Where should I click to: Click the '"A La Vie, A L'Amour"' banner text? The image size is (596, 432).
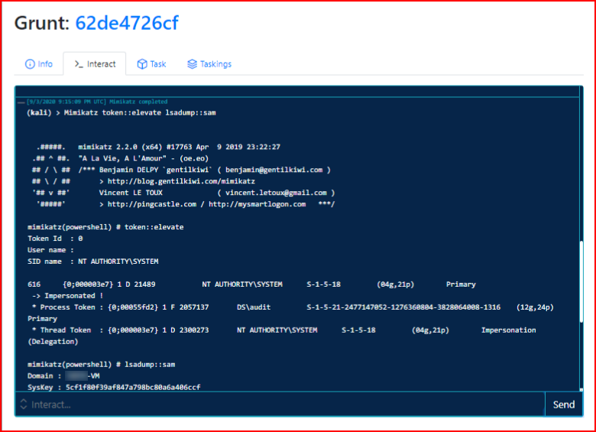coord(122,158)
